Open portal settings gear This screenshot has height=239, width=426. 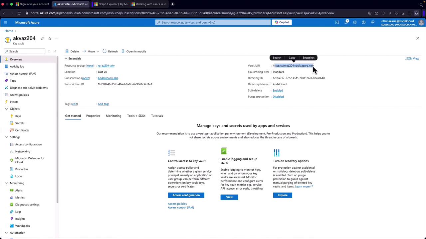pos(355,22)
